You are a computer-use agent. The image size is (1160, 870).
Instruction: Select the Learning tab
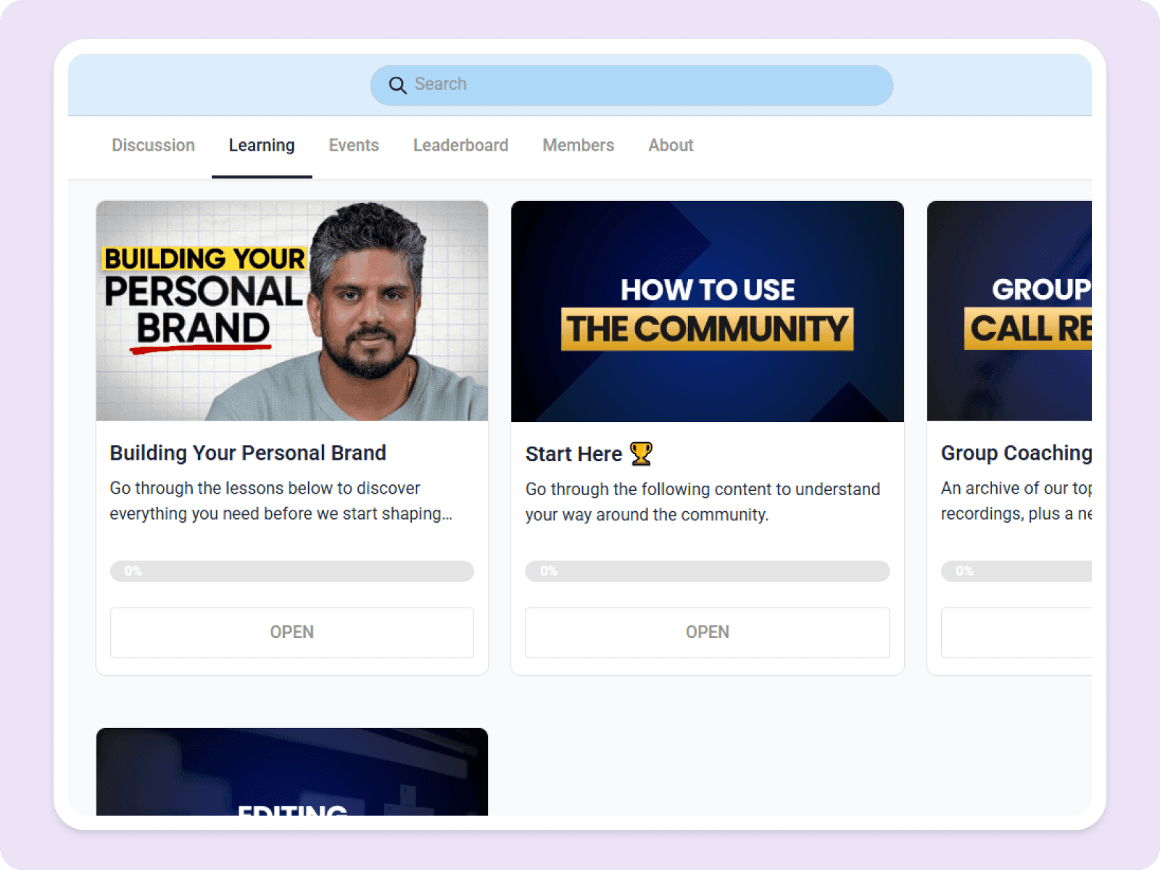click(262, 145)
